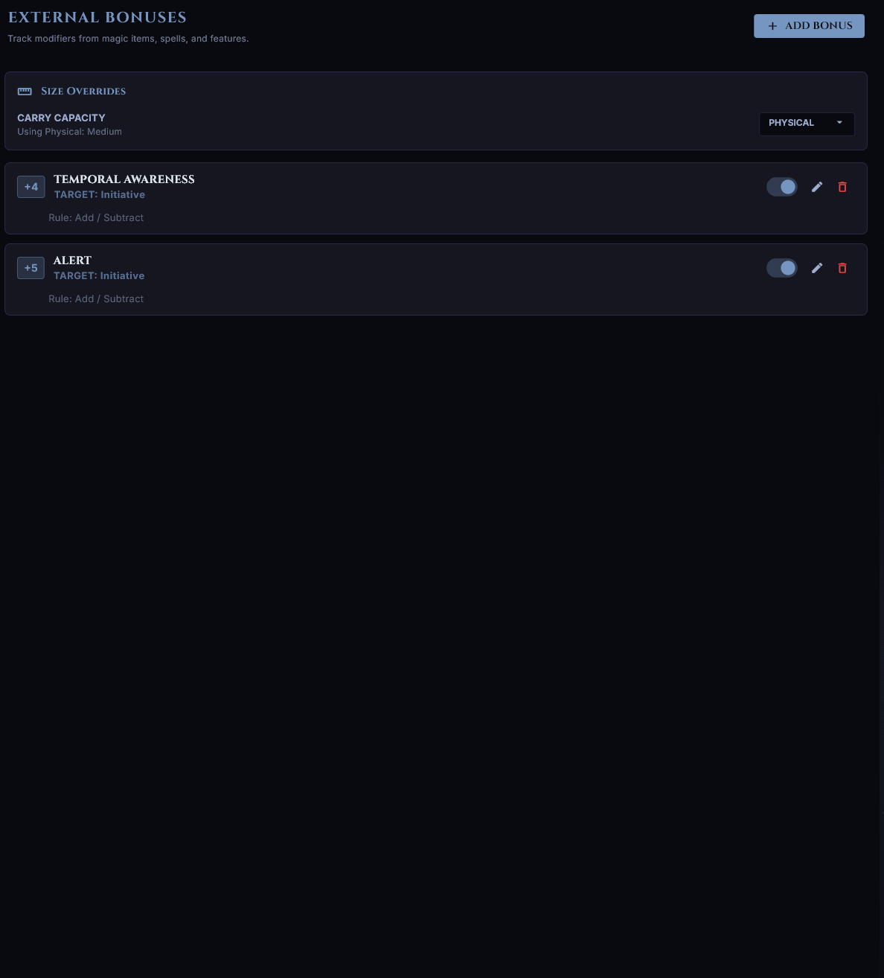Click the Size Overrides section header
Image resolution: width=884 pixels, height=978 pixels.
point(83,91)
